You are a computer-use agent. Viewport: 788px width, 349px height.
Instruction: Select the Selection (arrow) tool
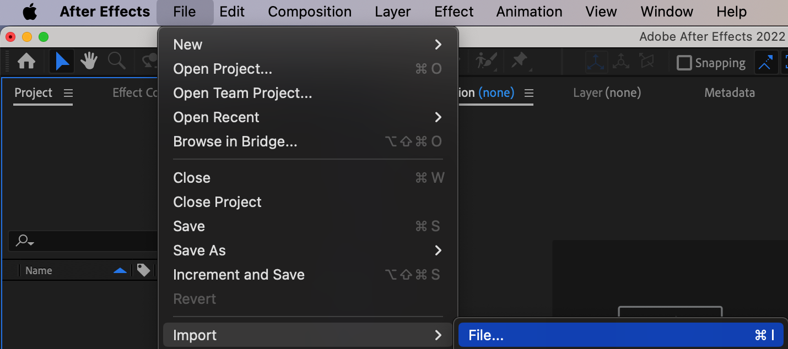click(x=62, y=61)
